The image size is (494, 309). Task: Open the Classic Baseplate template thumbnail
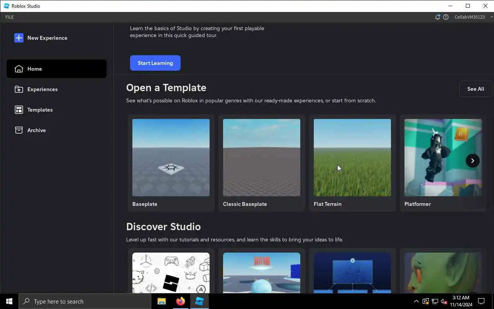(x=262, y=158)
